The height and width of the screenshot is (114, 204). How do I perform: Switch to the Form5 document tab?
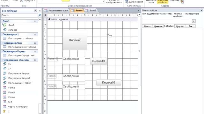(91, 10)
